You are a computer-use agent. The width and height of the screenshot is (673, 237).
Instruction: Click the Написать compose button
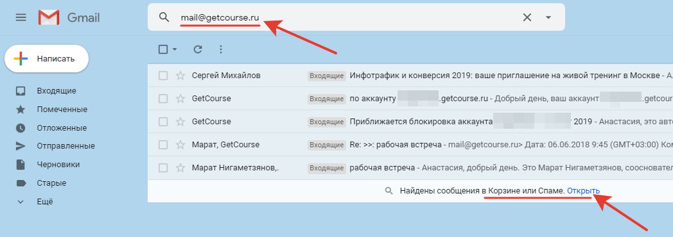(46, 58)
